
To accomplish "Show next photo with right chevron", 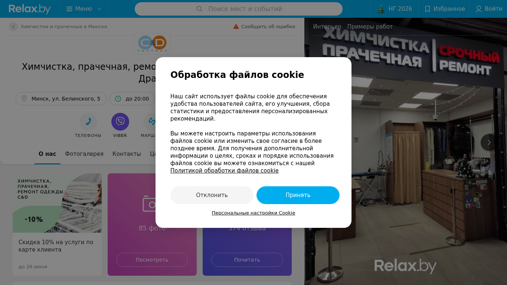I will click(x=489, y=142).
